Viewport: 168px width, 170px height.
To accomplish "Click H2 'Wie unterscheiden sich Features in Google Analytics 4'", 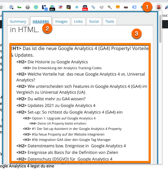I will point(82,89).
